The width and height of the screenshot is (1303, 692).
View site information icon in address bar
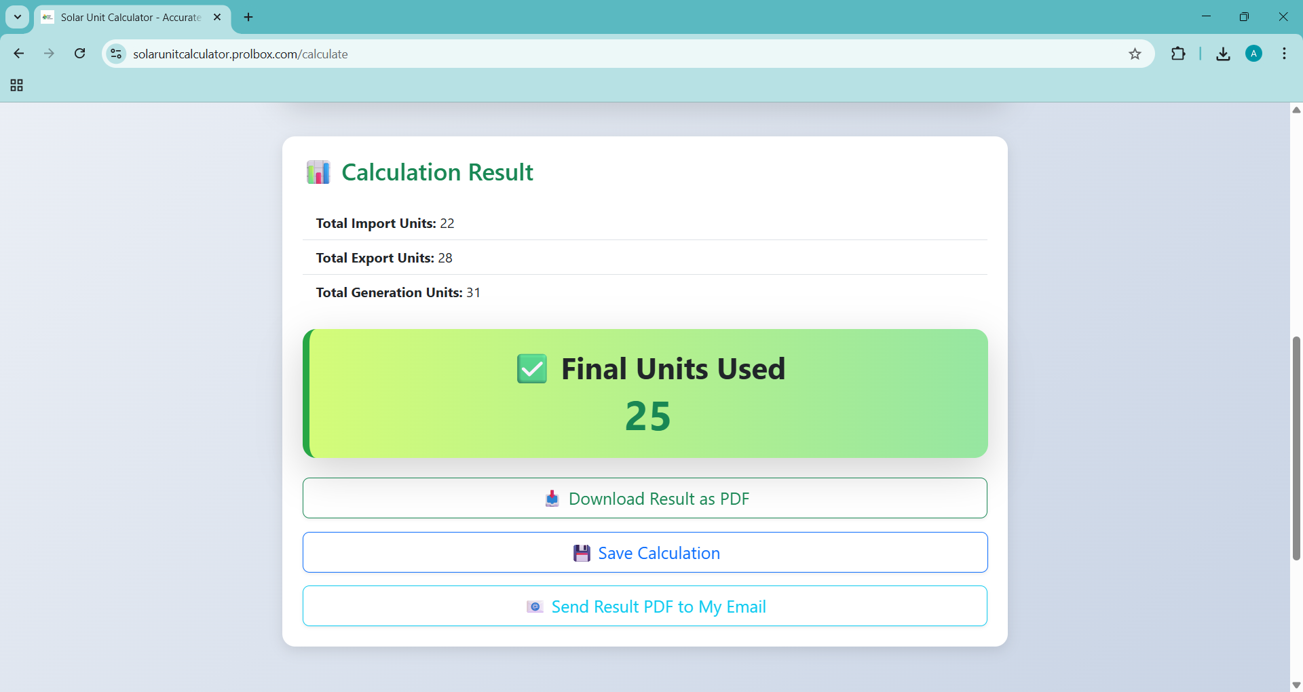point(116,54)
